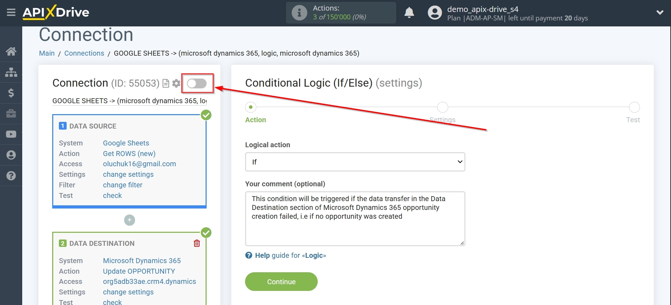Image resolution: width=671 pixels, height=305 pixels.
Task: Click Data Source change settings link
Action: coord(128,174)
